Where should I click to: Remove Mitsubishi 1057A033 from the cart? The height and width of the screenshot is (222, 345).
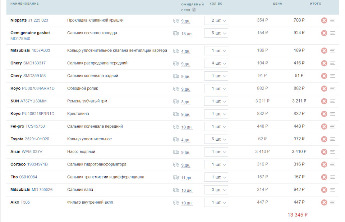(x=324, y=51)
